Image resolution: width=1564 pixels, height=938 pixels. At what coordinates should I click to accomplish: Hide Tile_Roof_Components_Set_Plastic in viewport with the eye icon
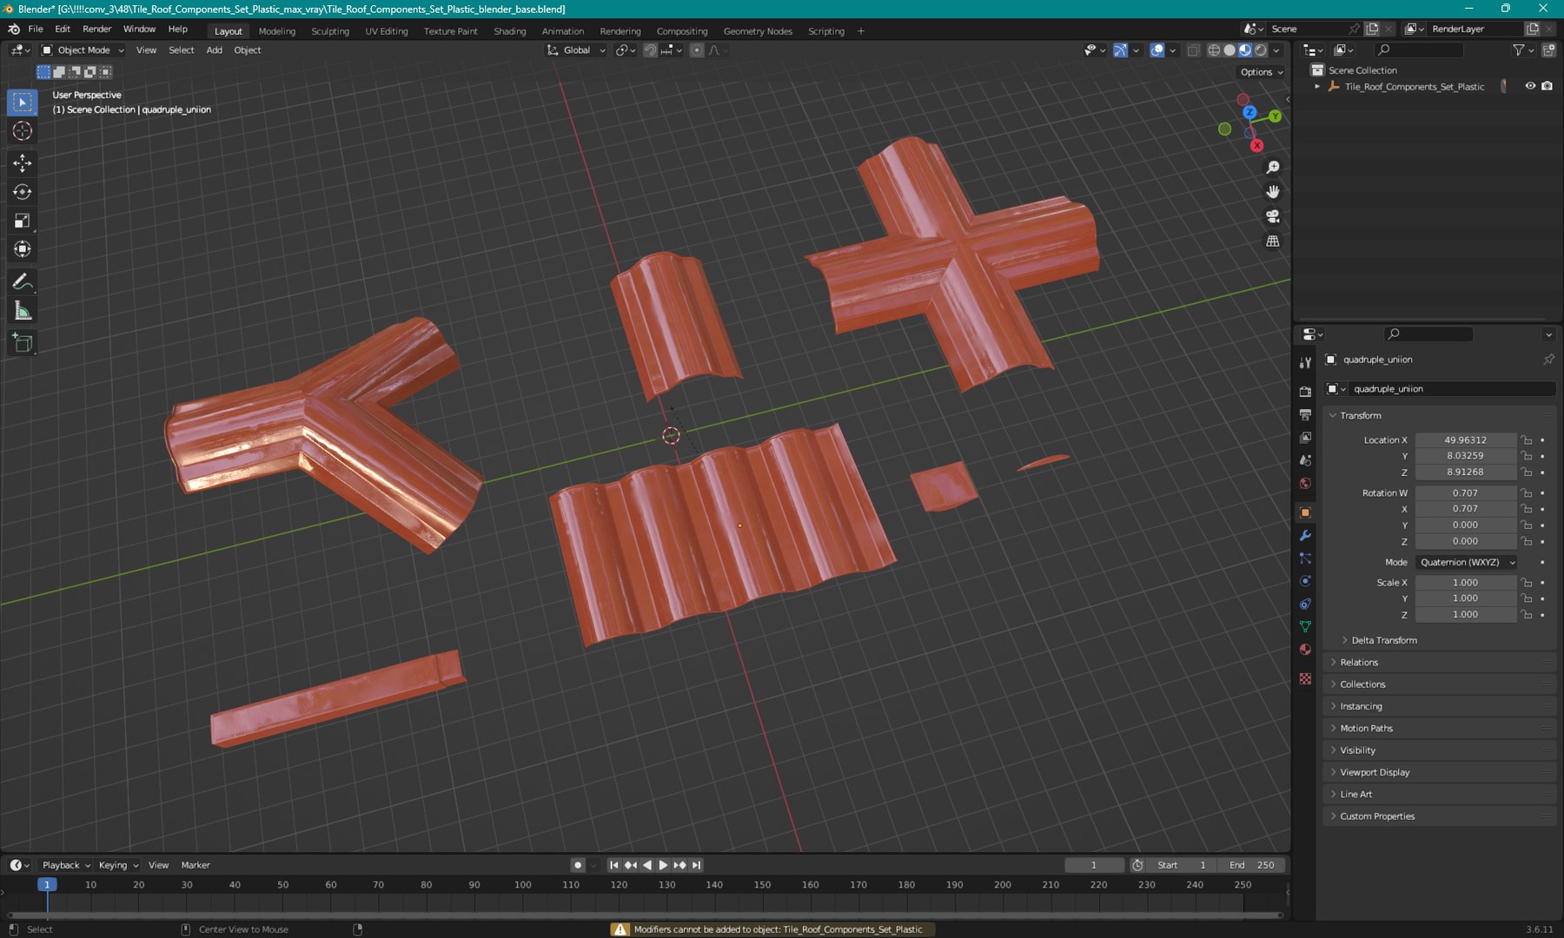click(1530, 86)
